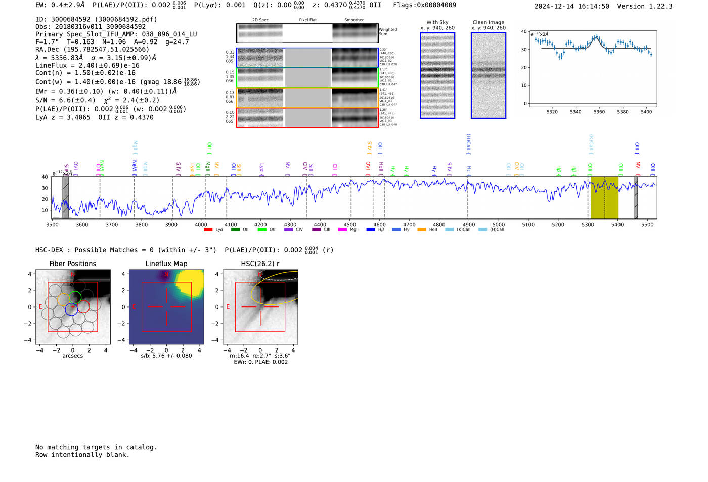Click the 038_LU_028 fiber label
This screenshot has width=708, height=482.
[x=388, y=65]
